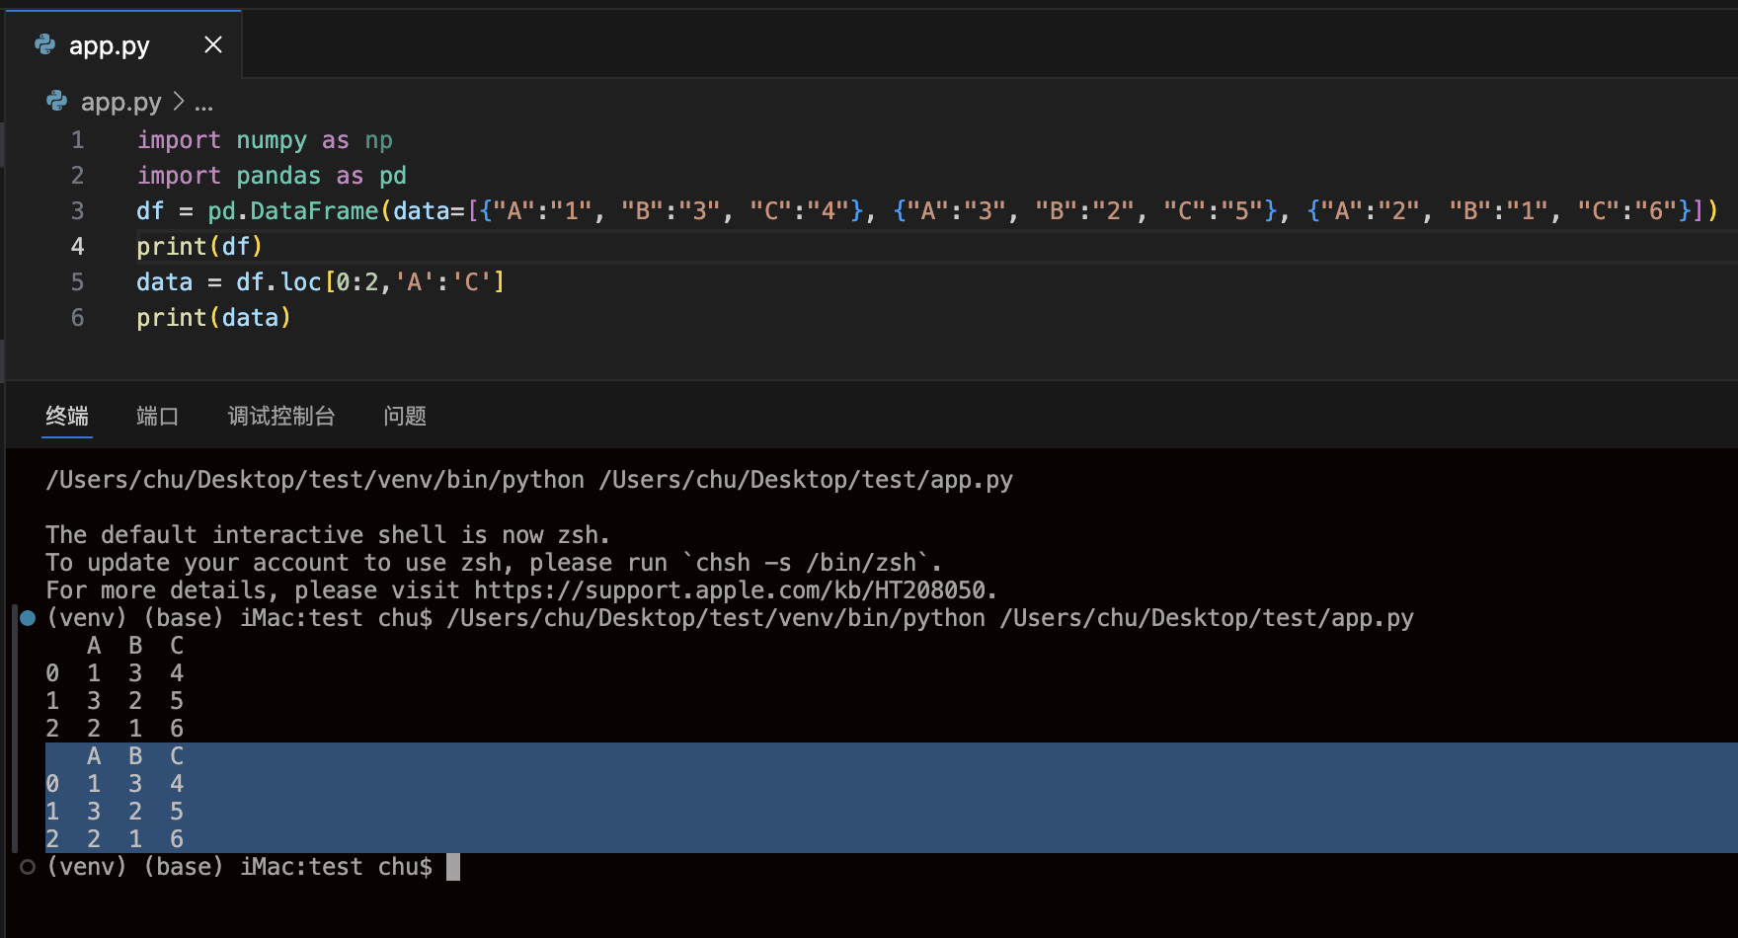1738x938 pixels.
Task: Place cursor on the print(data) line
Action: coord(213,318)
